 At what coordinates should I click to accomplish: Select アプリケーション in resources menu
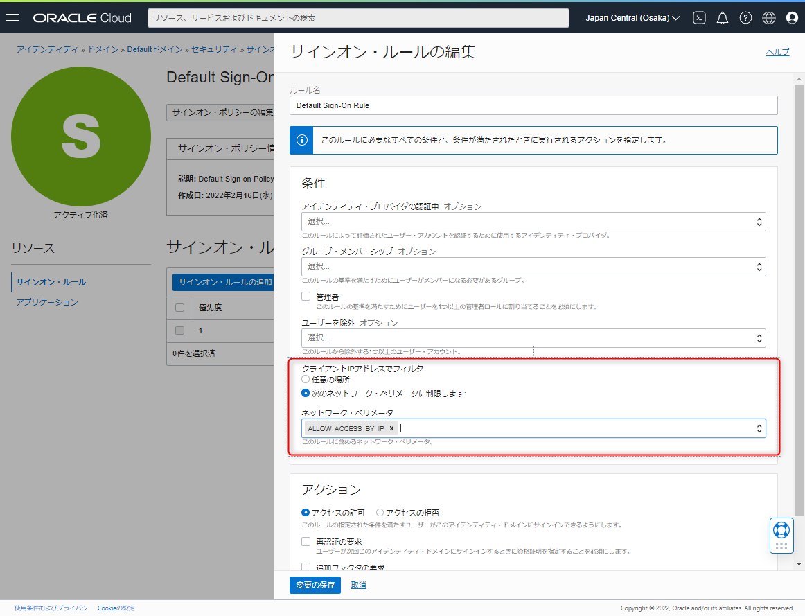(46, 302)
